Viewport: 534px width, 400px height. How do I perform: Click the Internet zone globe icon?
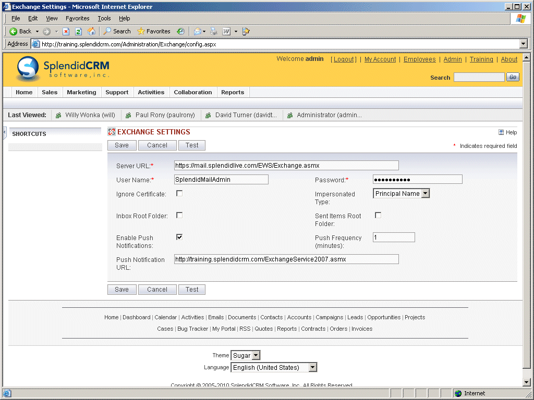458,394
